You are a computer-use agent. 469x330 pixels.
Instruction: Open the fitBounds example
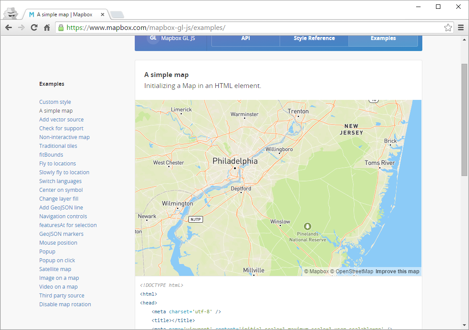(51, 155)
